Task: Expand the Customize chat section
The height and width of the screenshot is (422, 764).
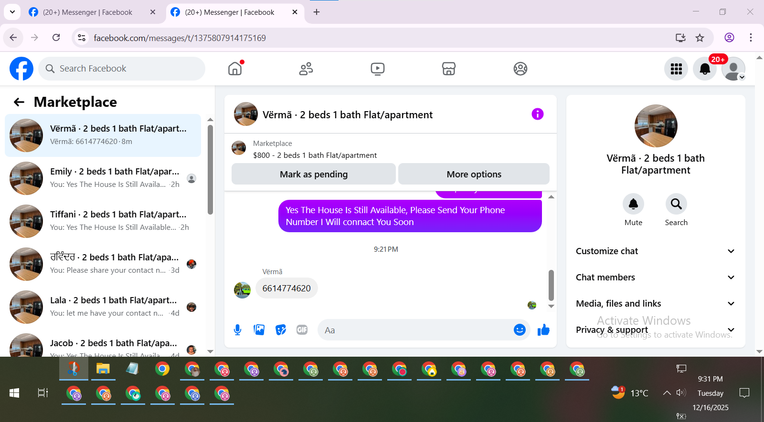Action: [656, 251]
